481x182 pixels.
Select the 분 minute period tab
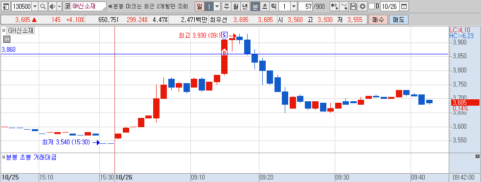[255, 6]
